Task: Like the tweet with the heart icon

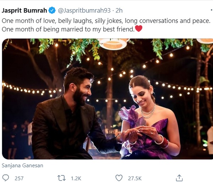Action: point(119,178)
